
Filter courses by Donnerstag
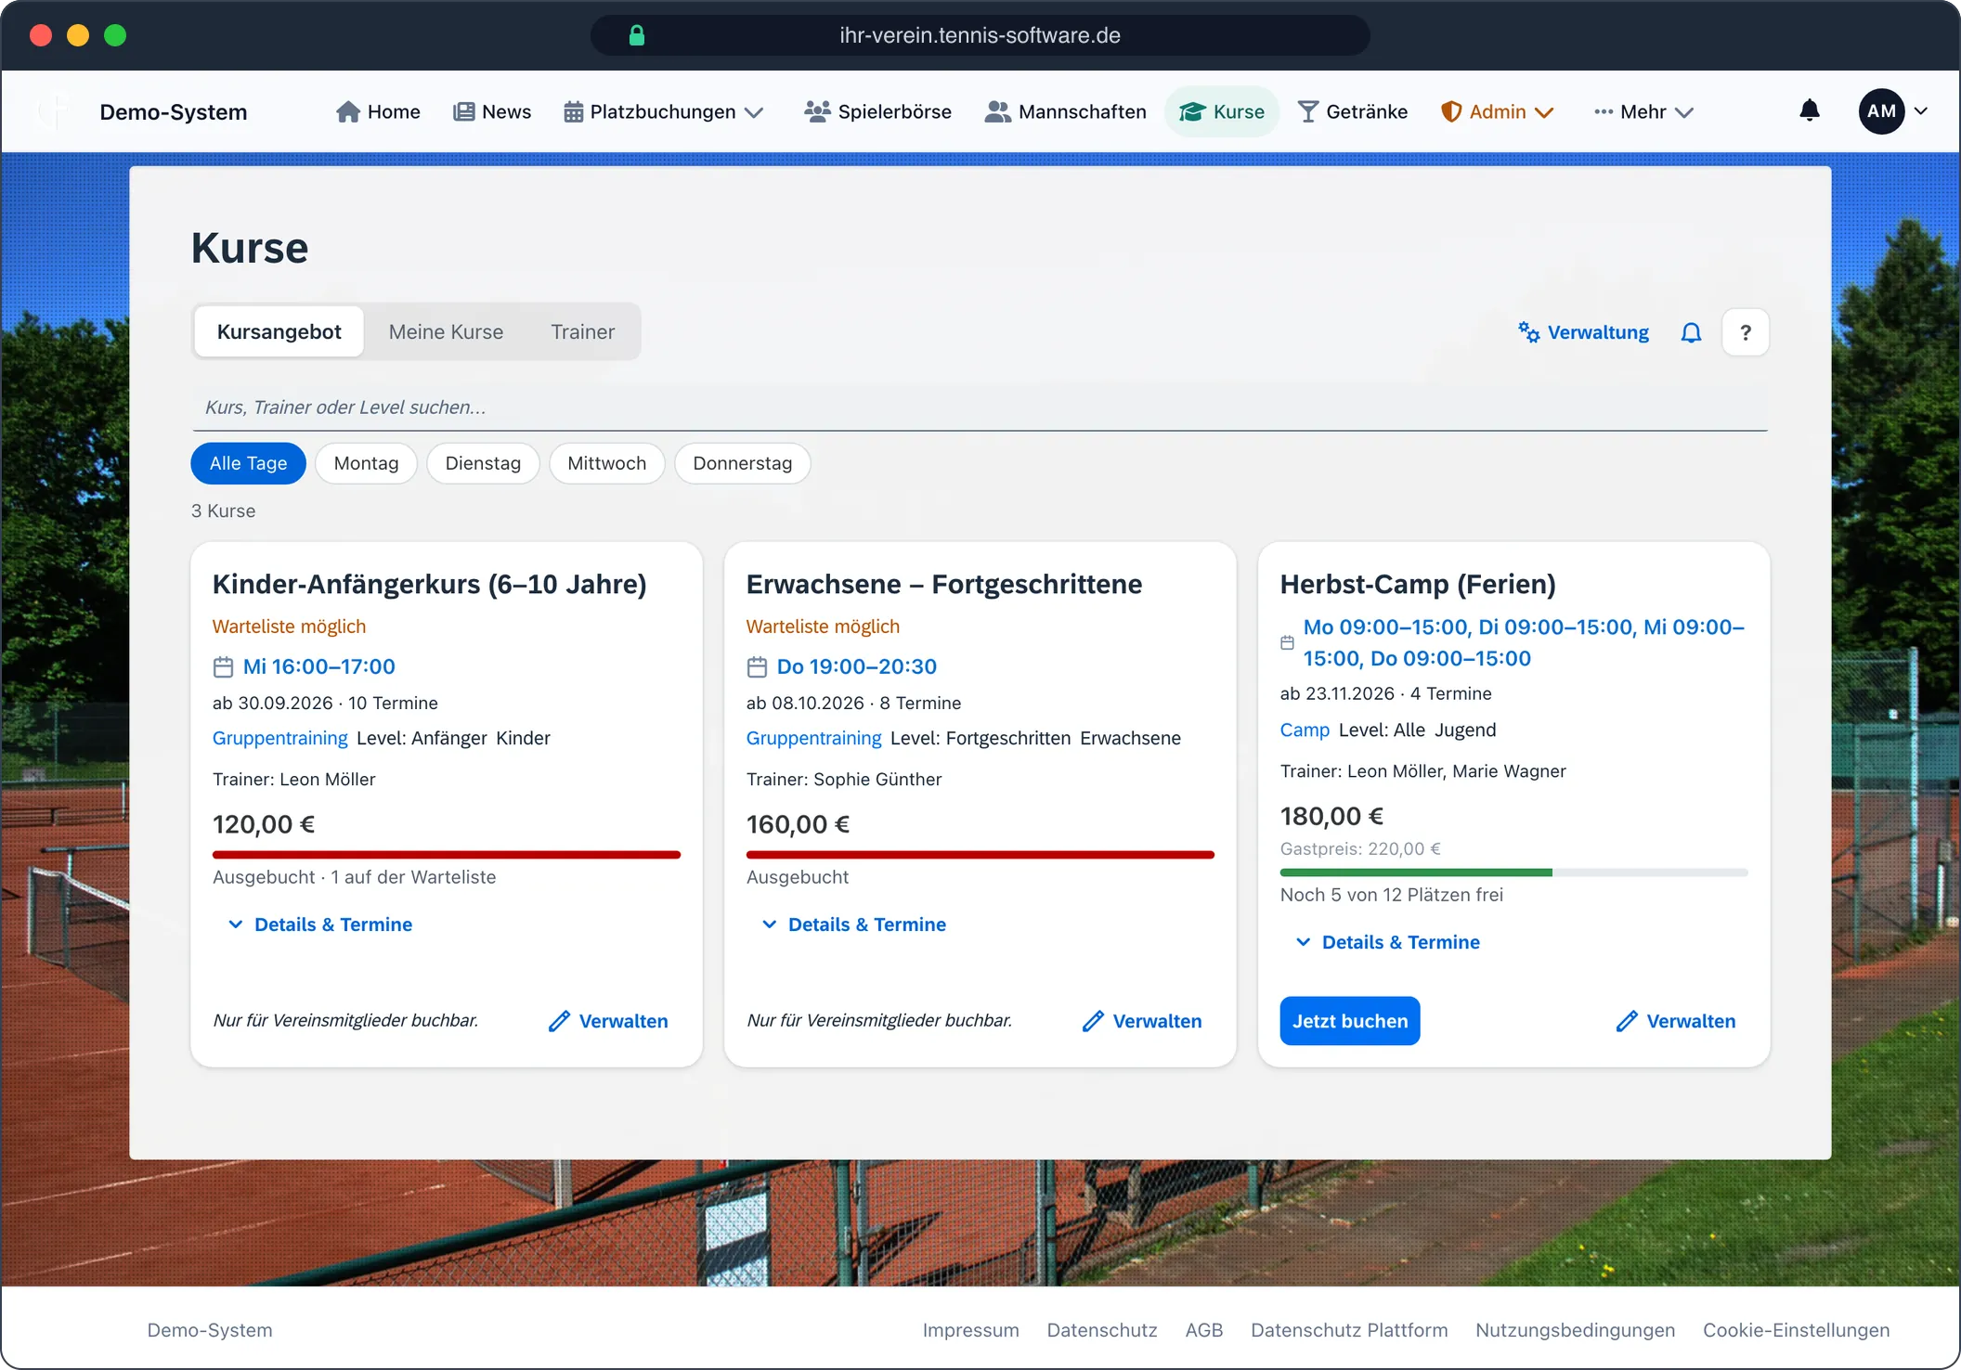(742, 463)
